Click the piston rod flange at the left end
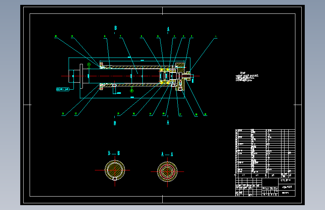This screenshot has height=210, width=325. (81, 76)
